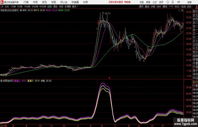Open the 发现 menu
198x127 pixels.
pyautogui.click(x=53, y=2)
